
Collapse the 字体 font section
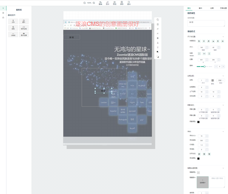pyautogui.click(x=223, y=132)
